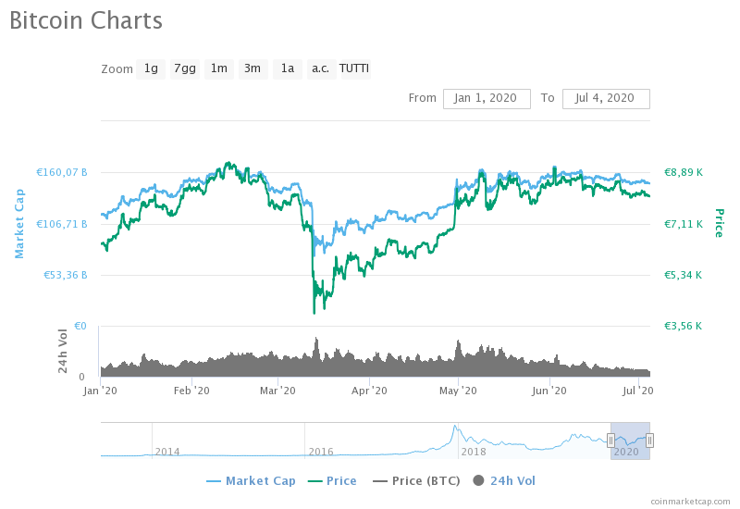The image size is (740, 509).
Task: Toggle the 24h Vol legend item
Action: point(504,481)
